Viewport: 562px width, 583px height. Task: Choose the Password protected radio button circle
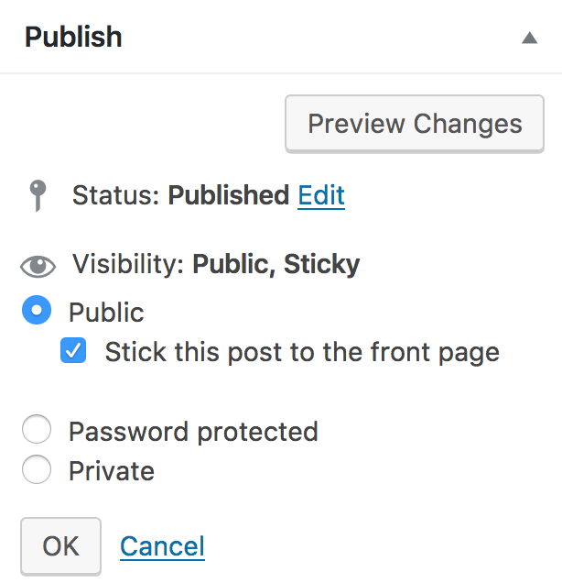[x=37, y=430]
